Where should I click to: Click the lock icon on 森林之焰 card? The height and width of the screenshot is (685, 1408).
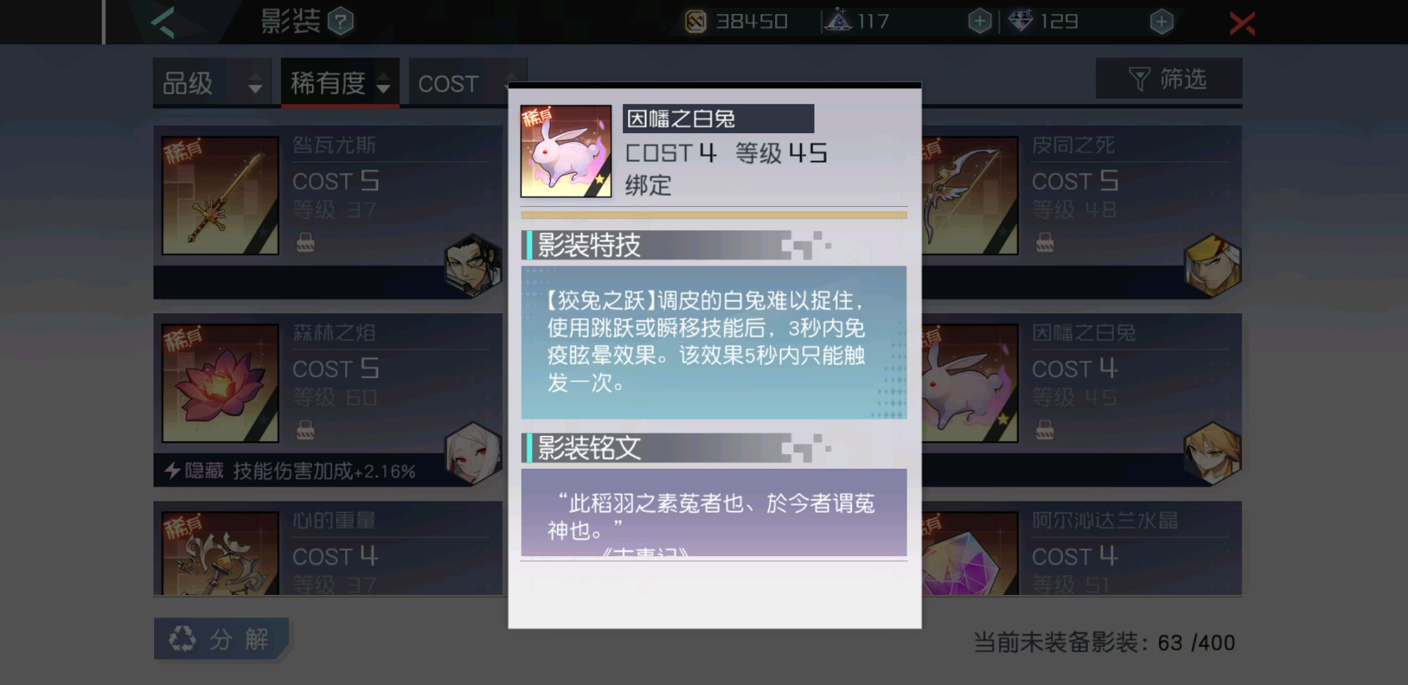[x=305, y=429]
